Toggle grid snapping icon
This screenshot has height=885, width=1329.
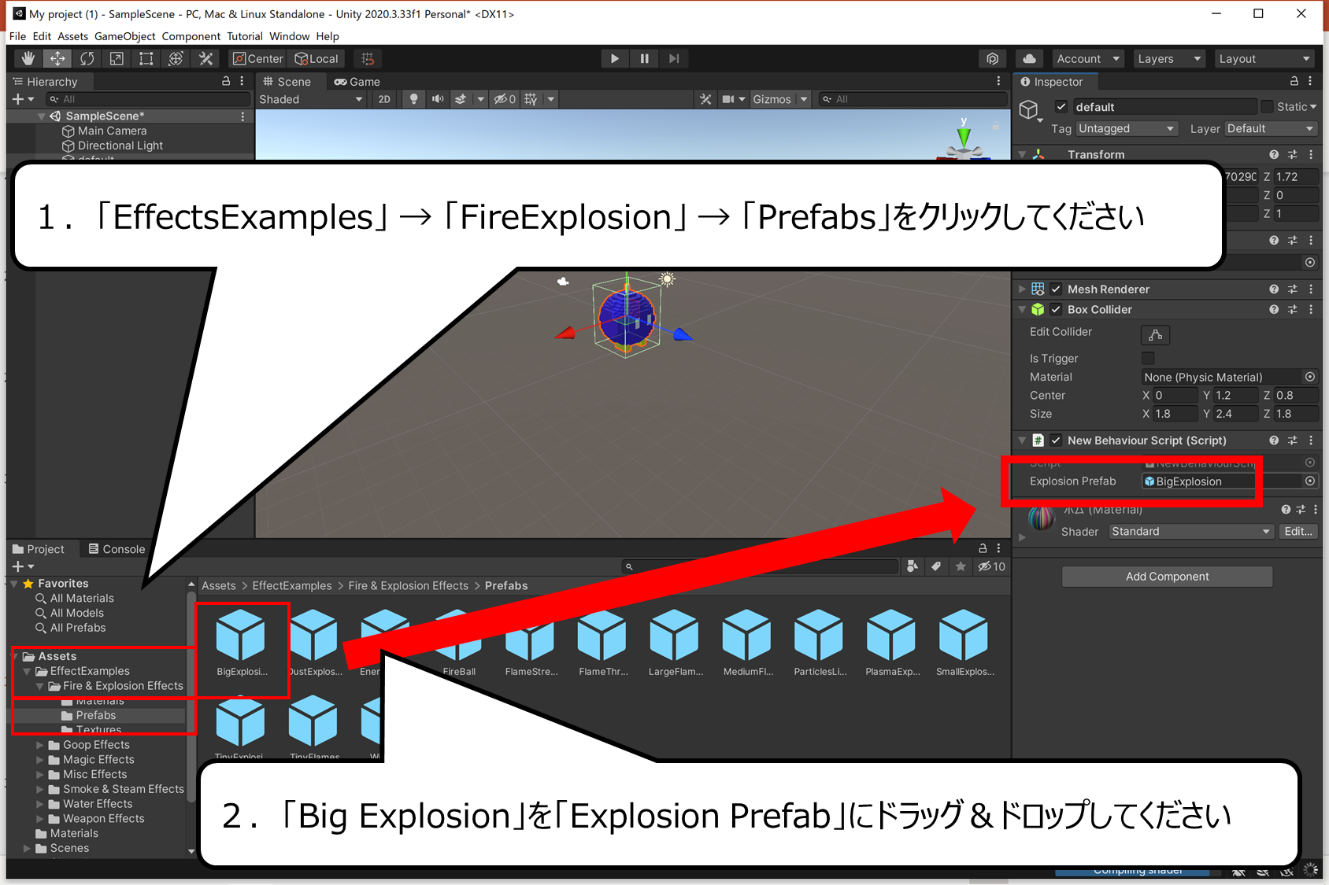tap(368, 58)
